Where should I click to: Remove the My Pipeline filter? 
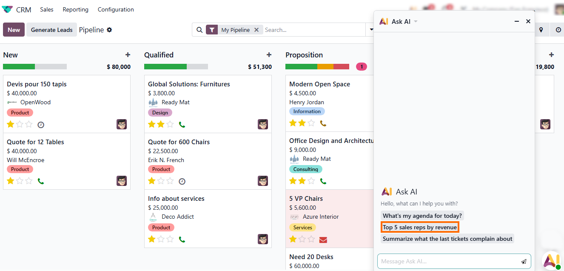256,30
